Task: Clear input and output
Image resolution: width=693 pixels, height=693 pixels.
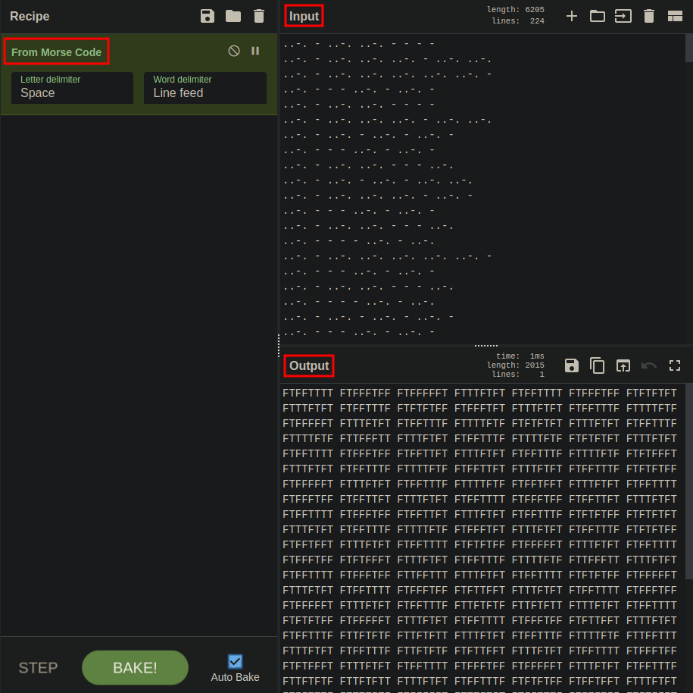Action: tap(648, 16)
